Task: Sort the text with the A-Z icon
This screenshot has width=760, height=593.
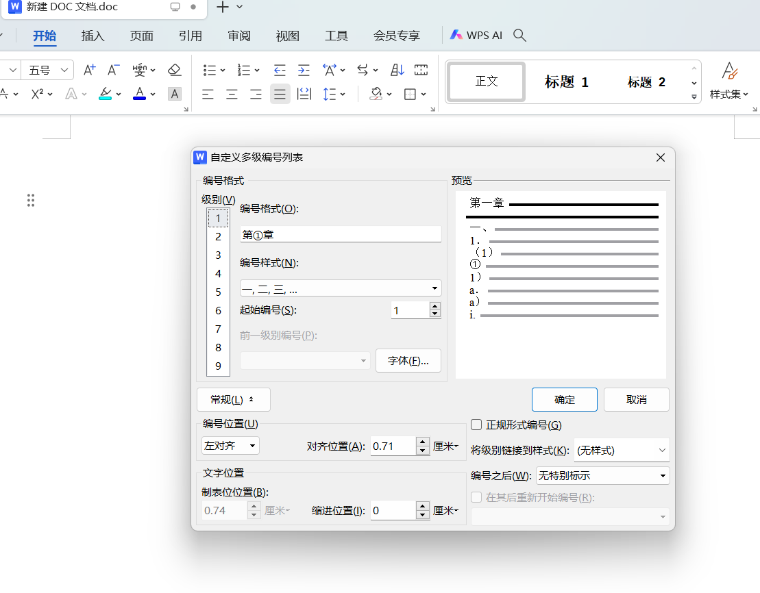Action: pos(397,71)
